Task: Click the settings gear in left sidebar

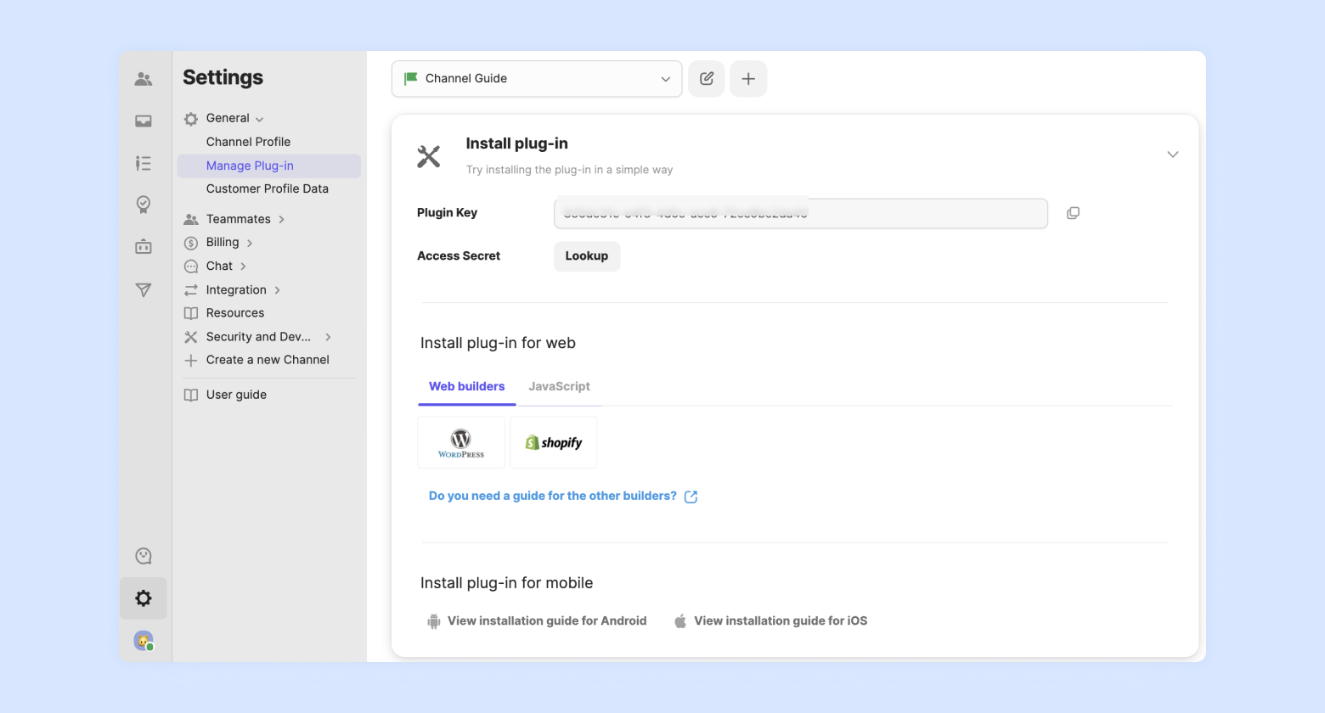Action: (144, 598)
